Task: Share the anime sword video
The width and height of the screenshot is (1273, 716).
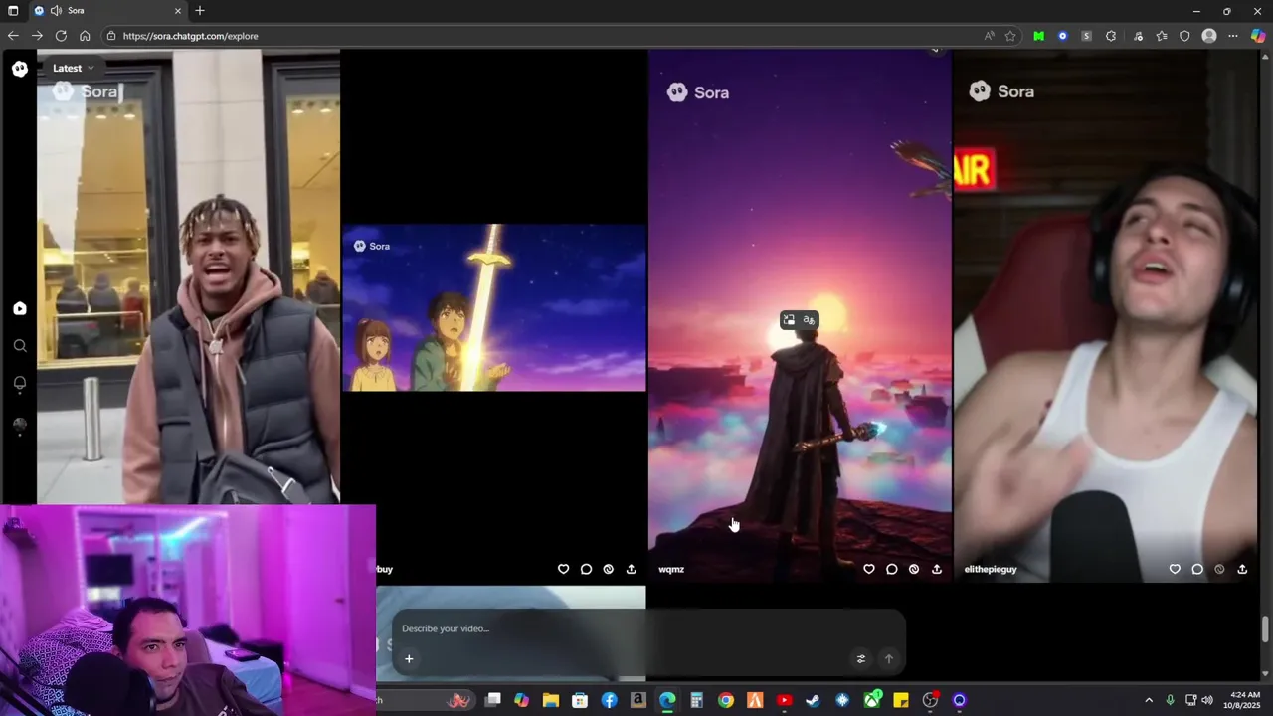Action: 631,569
